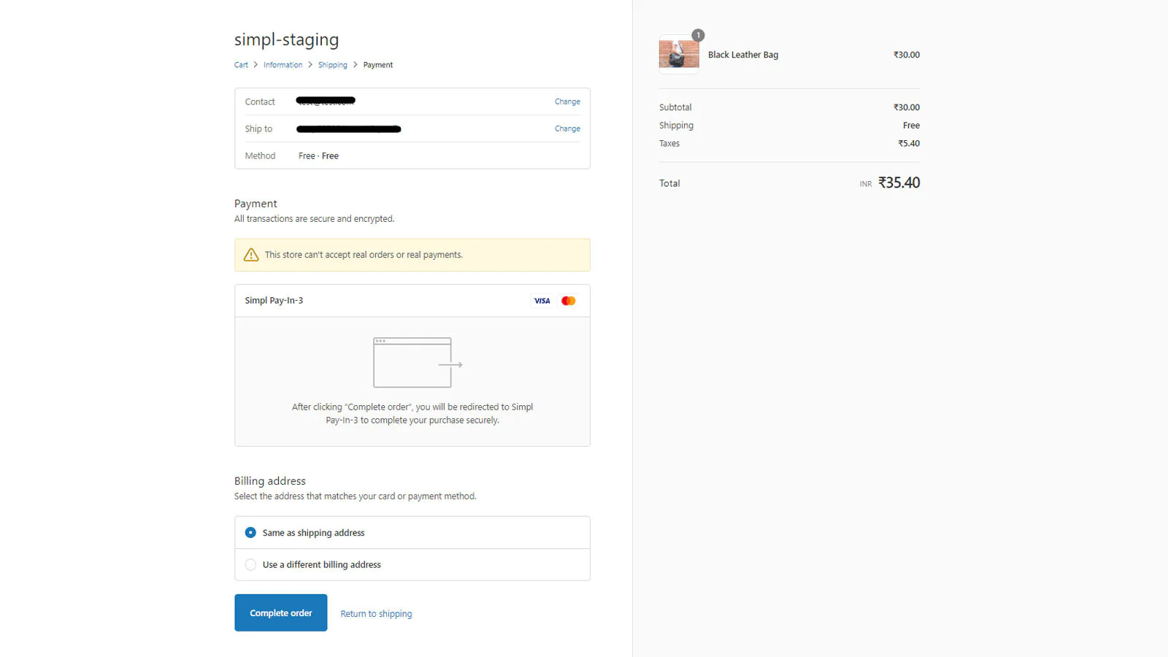Click the Subtotal label

pos(675,107)
